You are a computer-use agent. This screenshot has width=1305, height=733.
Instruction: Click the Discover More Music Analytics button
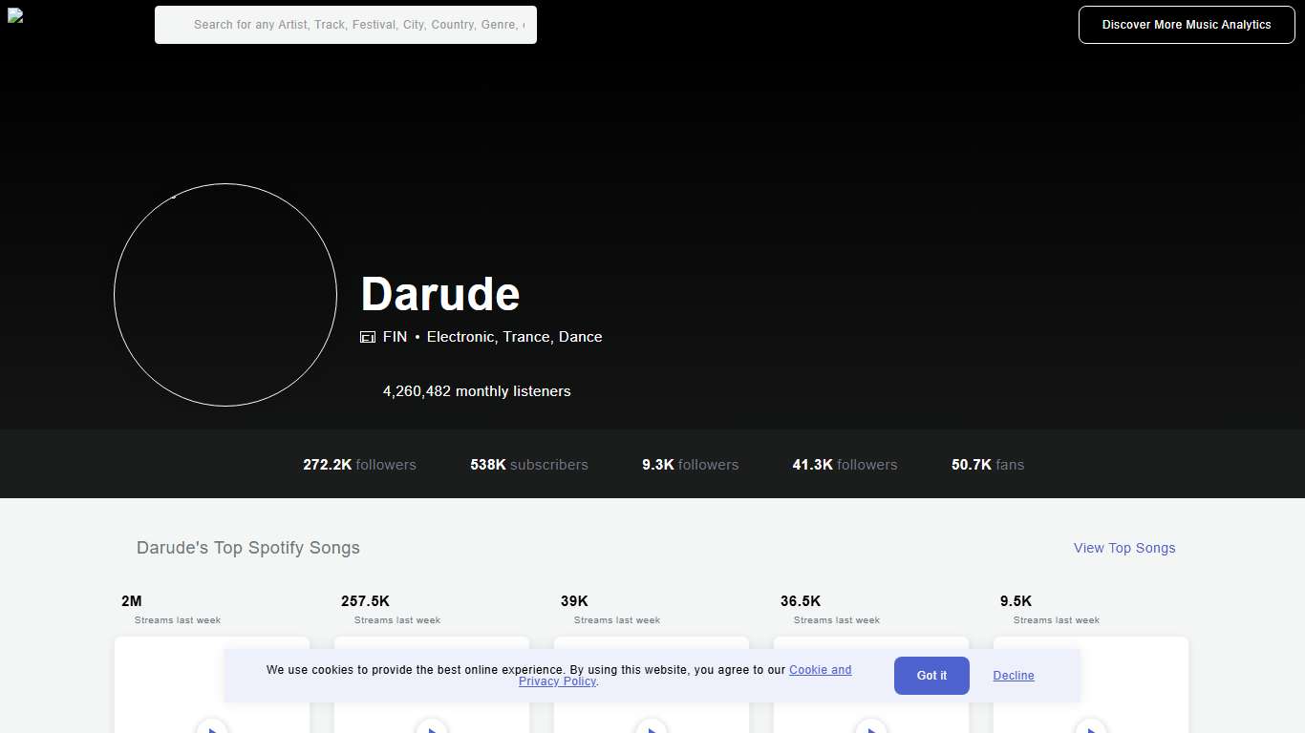pyautogui.click(x=1187, y=24)
